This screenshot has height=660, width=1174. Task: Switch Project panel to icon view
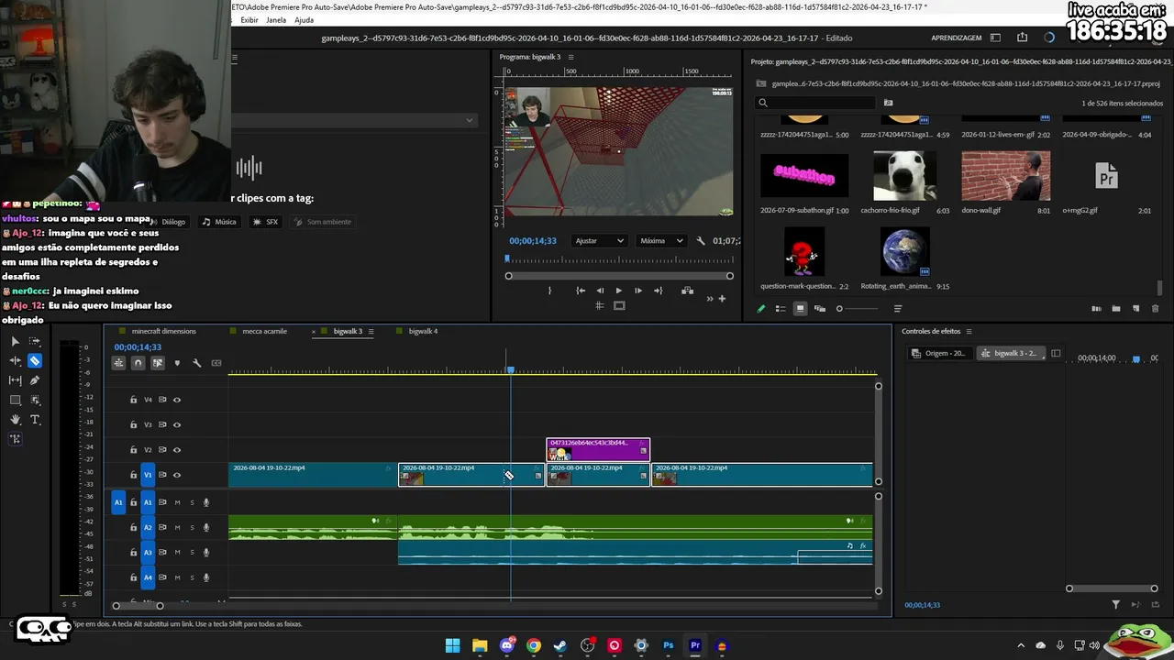801,309
